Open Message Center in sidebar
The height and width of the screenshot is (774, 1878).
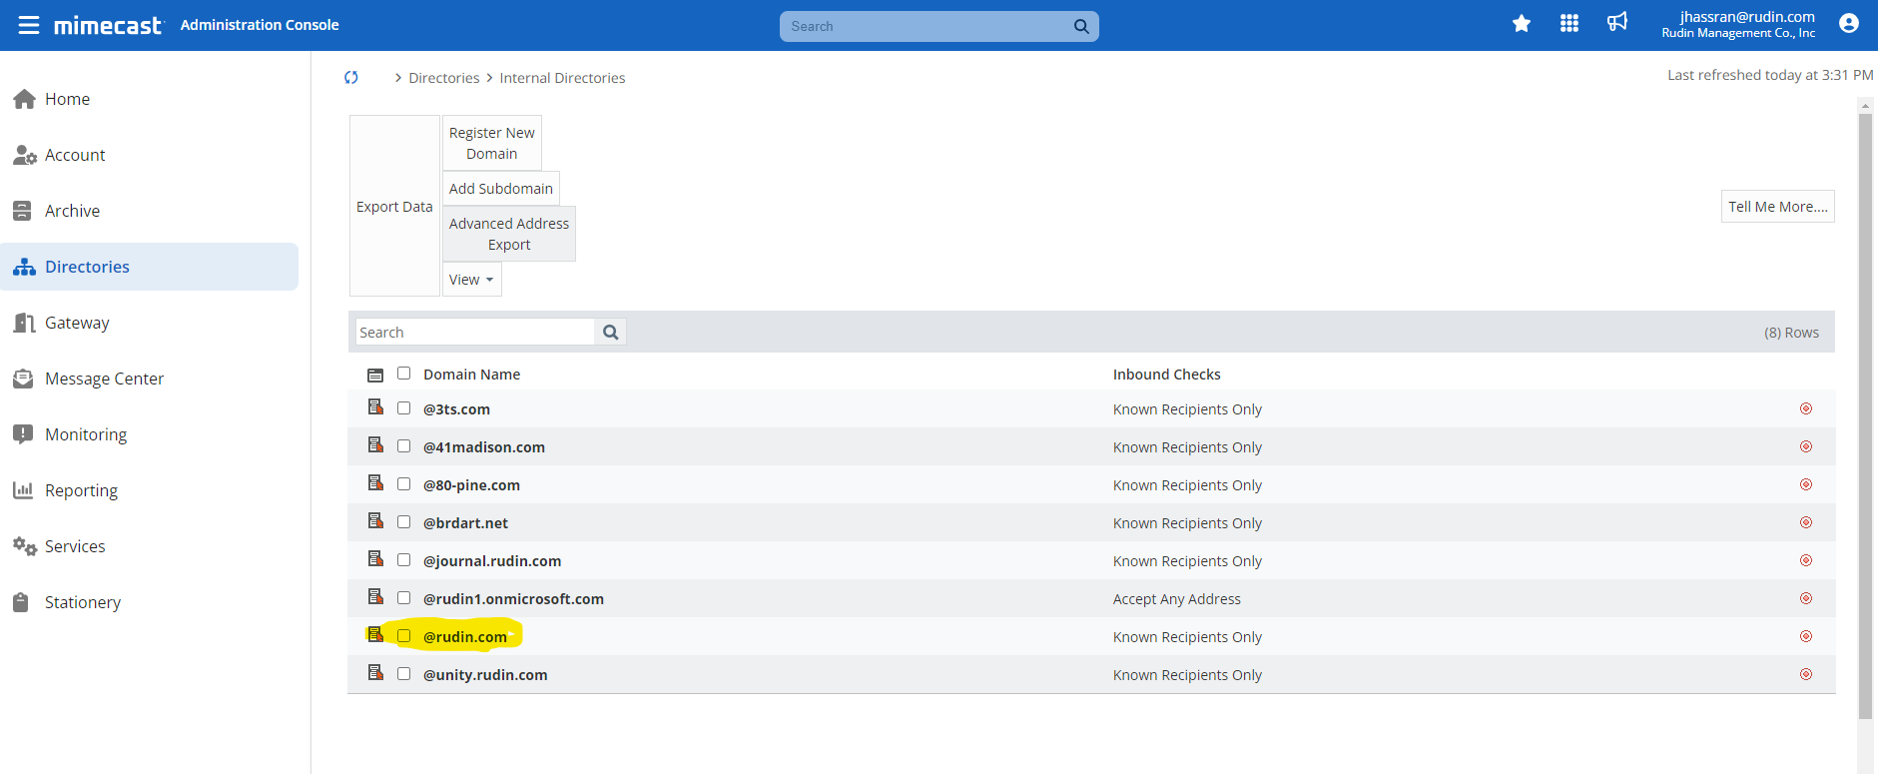[x=150, y=379]
